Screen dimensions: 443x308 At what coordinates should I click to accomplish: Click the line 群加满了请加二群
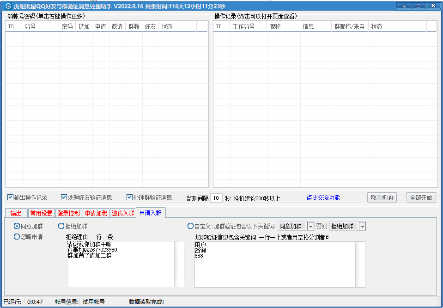(x=89, y=256)
